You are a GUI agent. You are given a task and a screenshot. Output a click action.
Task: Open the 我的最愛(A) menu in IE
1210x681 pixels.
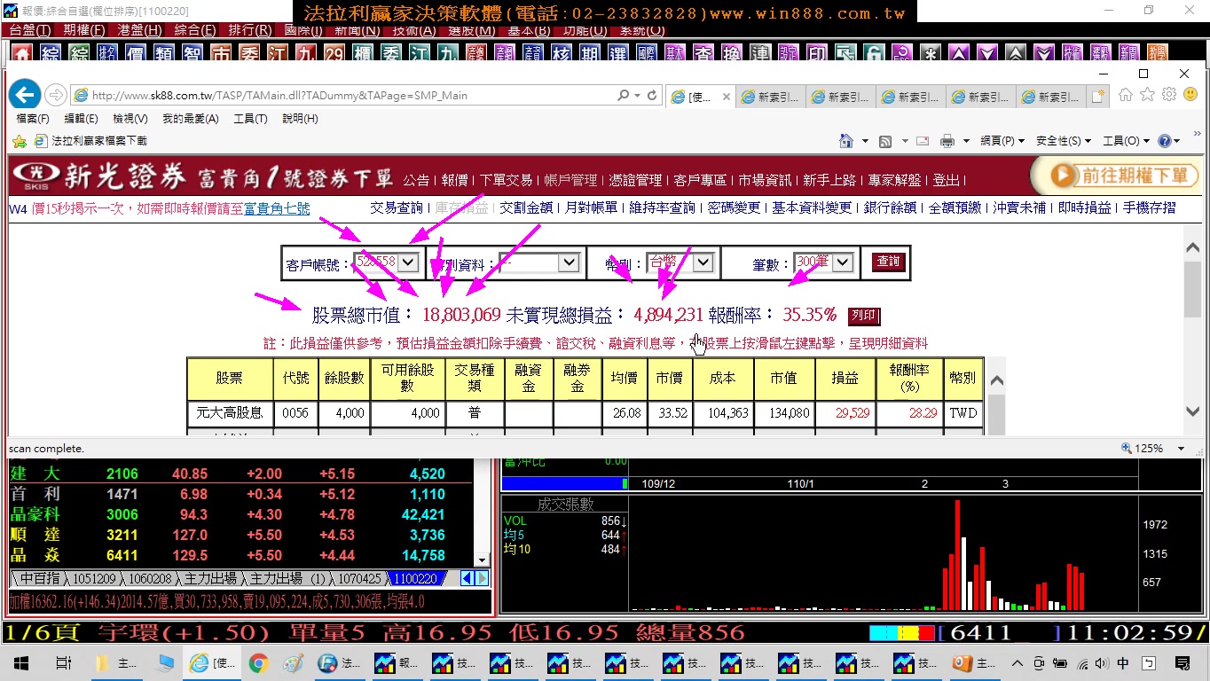click(x=190, y=119)
